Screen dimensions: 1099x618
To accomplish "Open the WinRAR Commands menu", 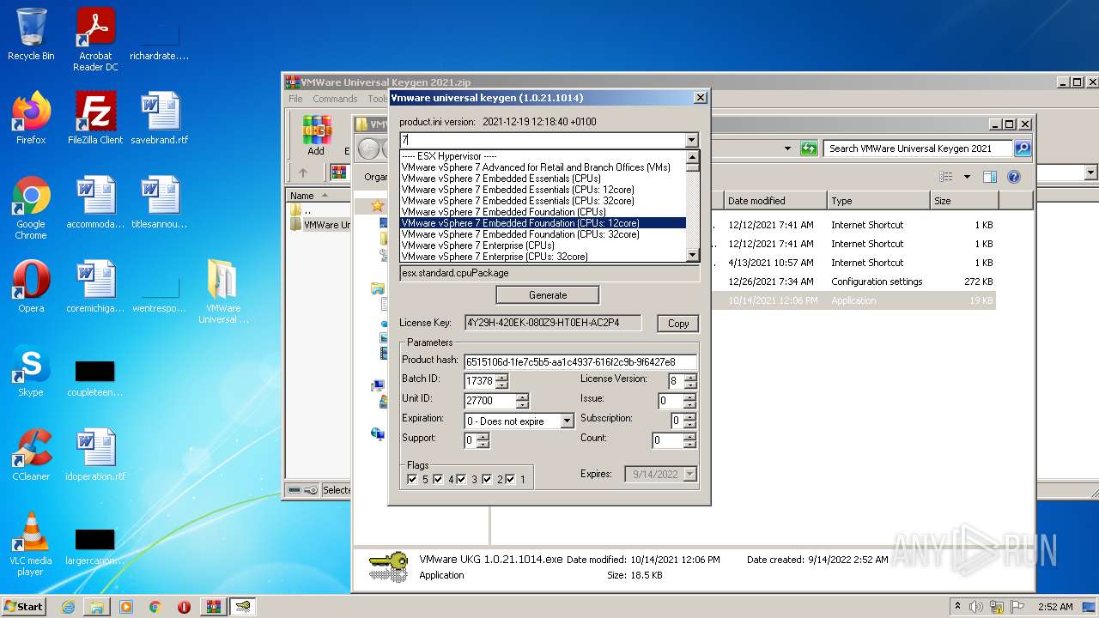I will [x=335, y=99].
